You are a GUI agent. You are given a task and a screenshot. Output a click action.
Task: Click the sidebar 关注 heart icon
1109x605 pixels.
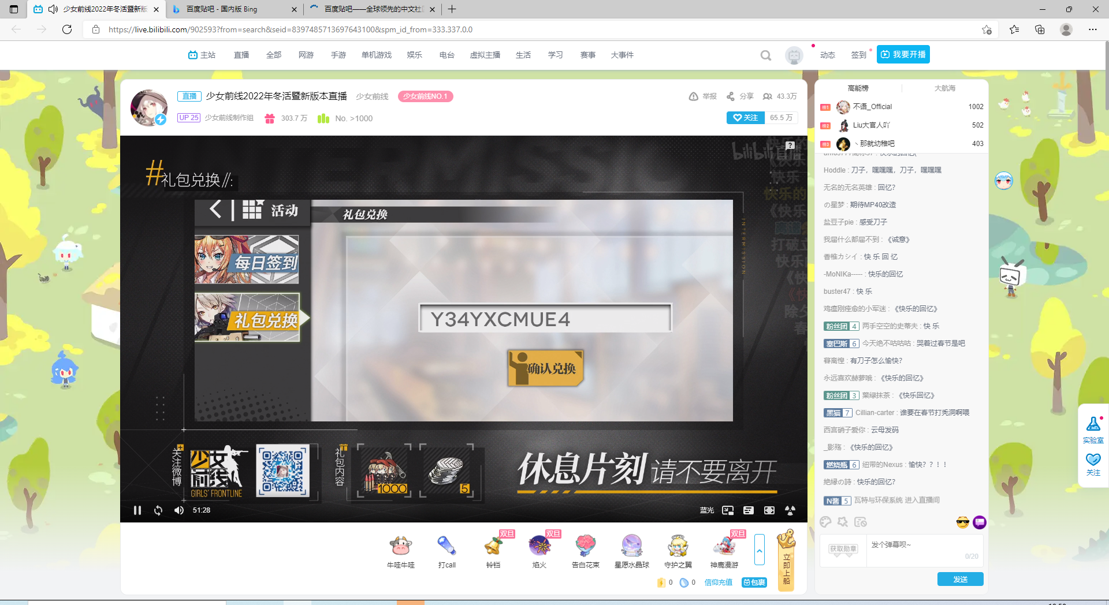[x=1093, y=464]
